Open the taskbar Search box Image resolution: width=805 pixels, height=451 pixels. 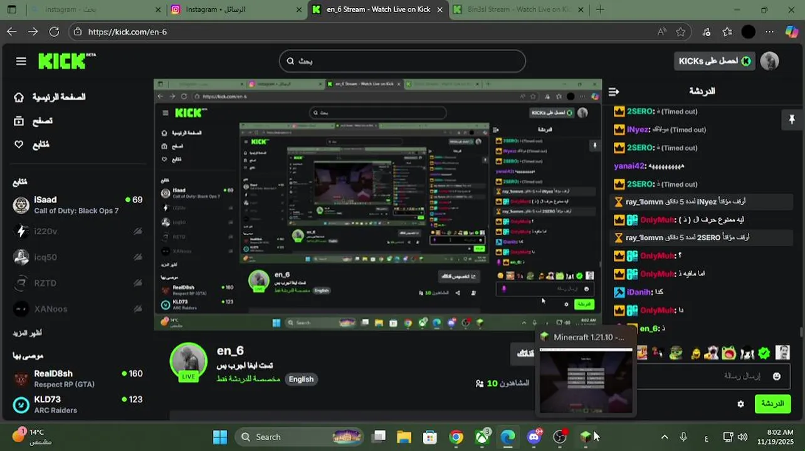tap(300, 437)
